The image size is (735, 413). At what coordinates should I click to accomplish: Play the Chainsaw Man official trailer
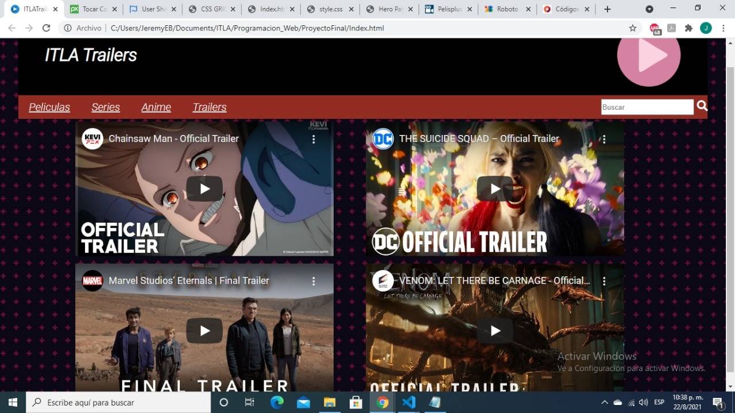[x=204, y=189]
